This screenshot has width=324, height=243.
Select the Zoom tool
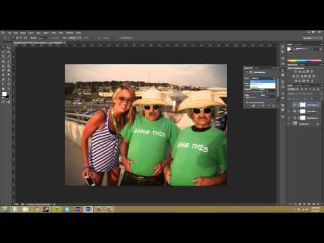coord(9,88)
